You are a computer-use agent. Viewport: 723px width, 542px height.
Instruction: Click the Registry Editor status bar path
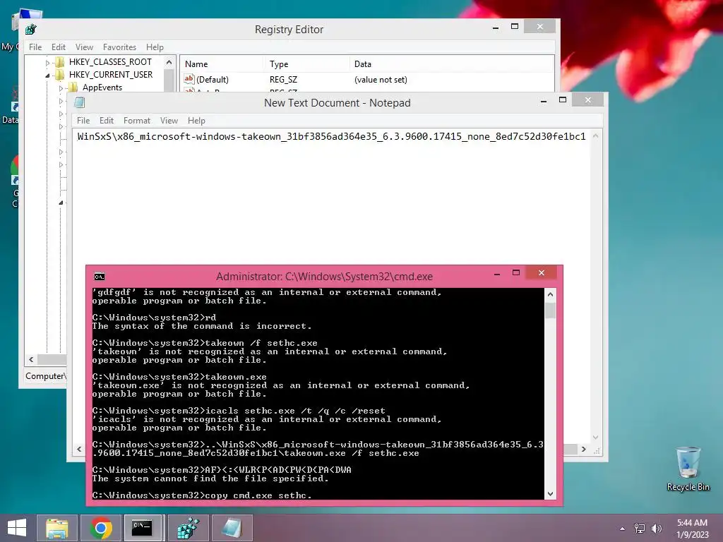click(46, 376)
